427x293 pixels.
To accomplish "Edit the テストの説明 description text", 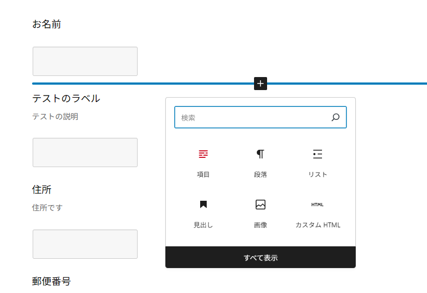I will pos(55,117).
